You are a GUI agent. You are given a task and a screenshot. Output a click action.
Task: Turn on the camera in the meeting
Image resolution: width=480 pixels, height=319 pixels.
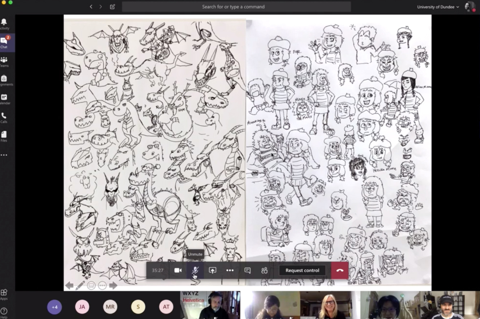click(x=178, y=270)
